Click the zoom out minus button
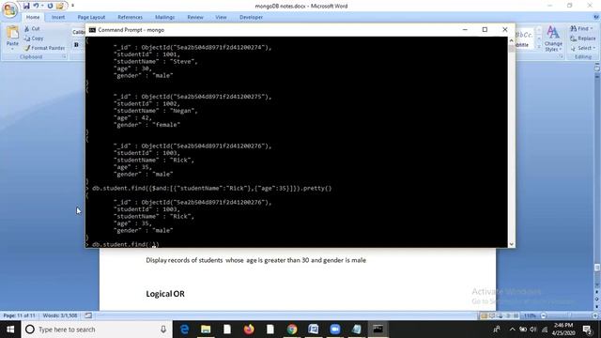The height and width of the screenshot is (338, 601). tap(543, 315)
